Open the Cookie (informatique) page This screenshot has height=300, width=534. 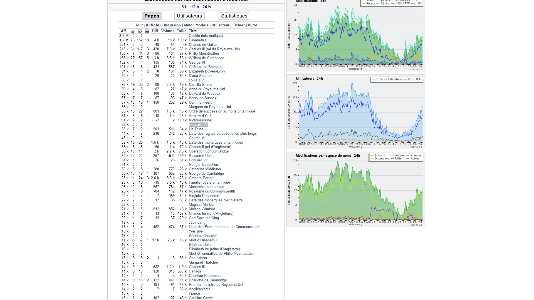206,36
